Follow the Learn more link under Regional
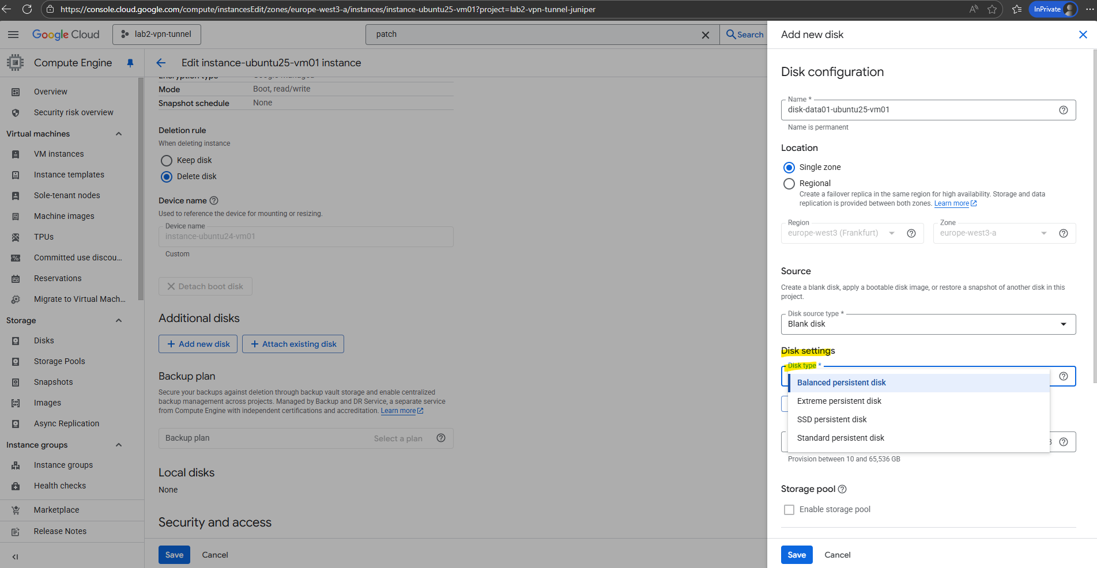 [x=955, y=203]
